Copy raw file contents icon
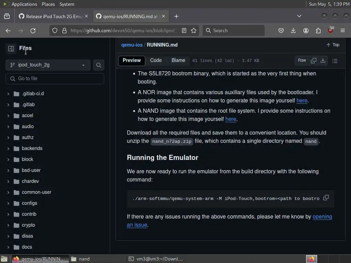The image size is (351, 263). click(x=314, y=61)
